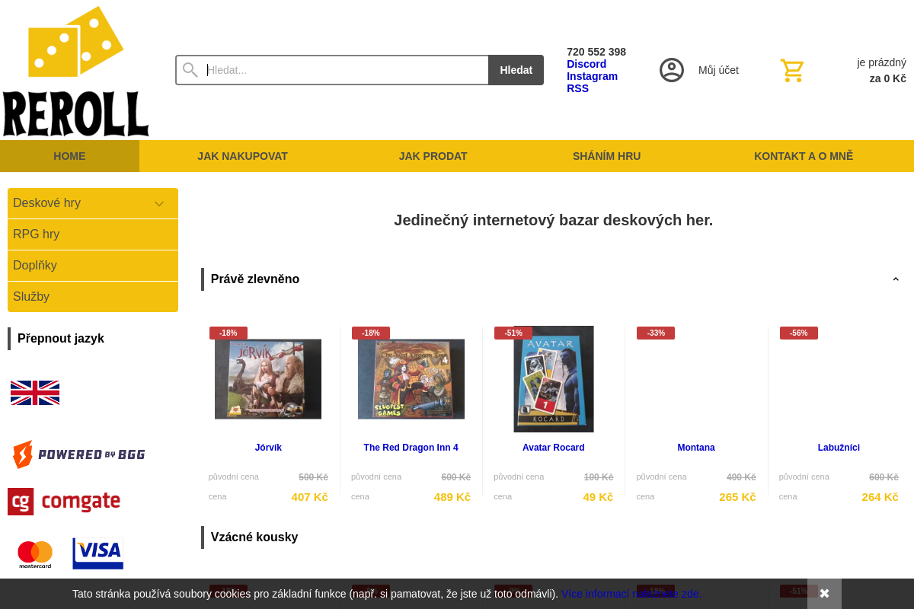The height and width of the screenshot is (609, 914).
Task: Click the Avatar Rocard product title
Action: pyautogui.click(x=554, y=448)
